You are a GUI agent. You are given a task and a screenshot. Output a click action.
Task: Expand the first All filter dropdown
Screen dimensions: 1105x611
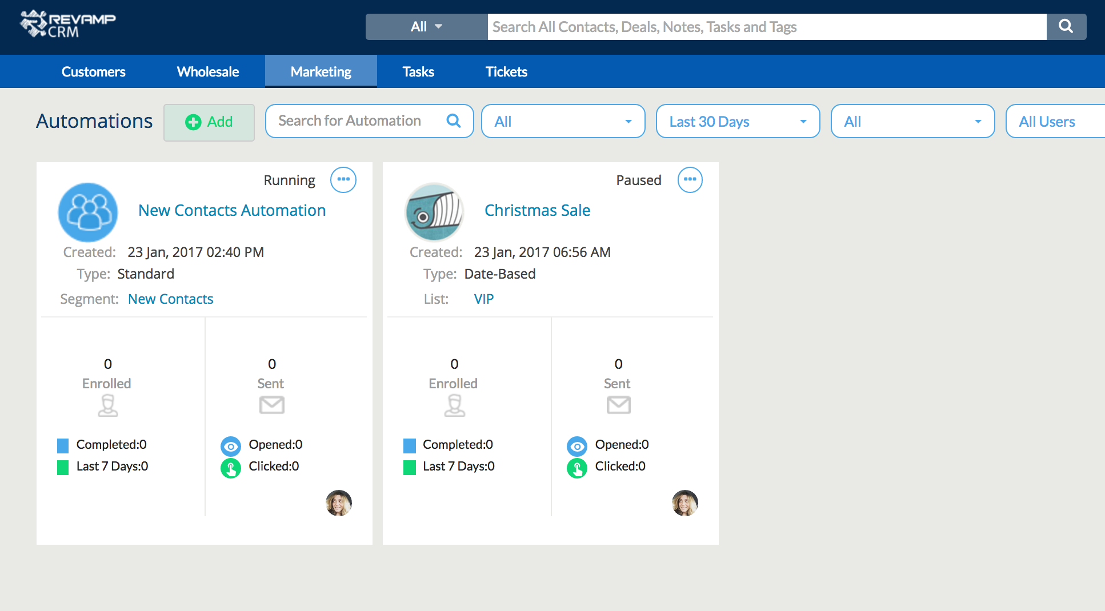point(563,121)
